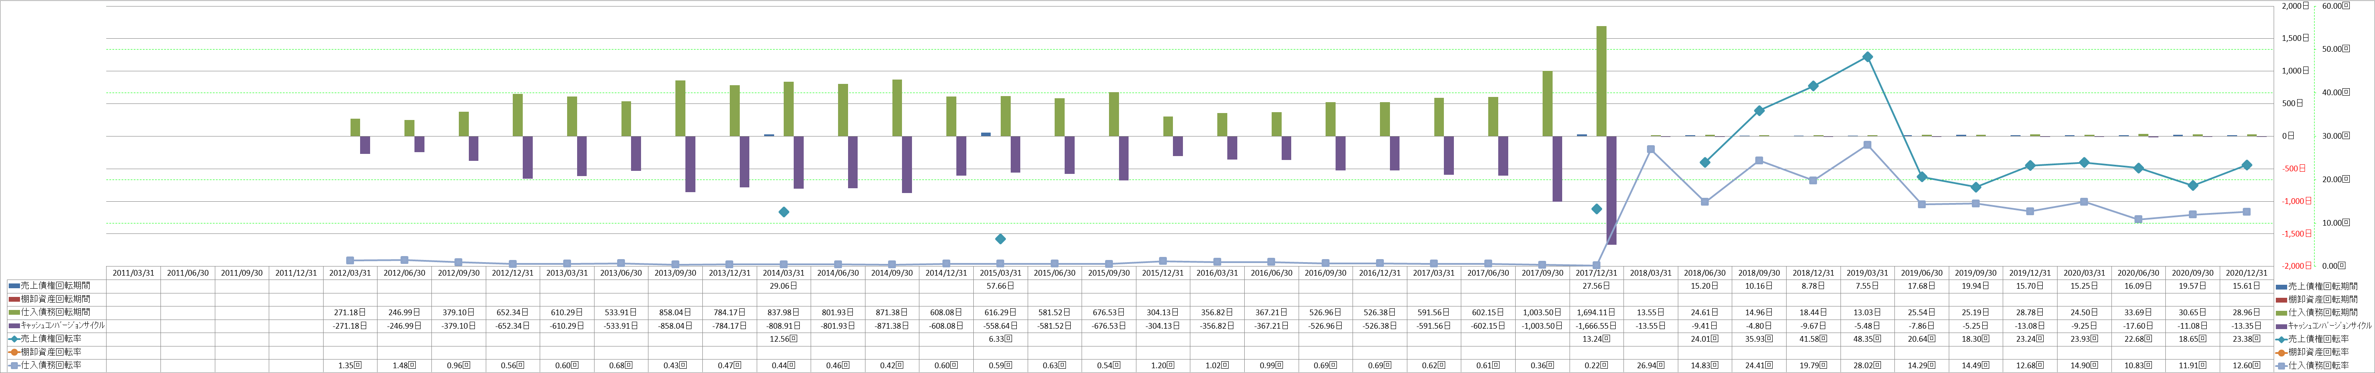The height and width of the screenshot is (373, 2375).
Task: Click the 6.33回 cell
Action: (x=1000, y=339)
